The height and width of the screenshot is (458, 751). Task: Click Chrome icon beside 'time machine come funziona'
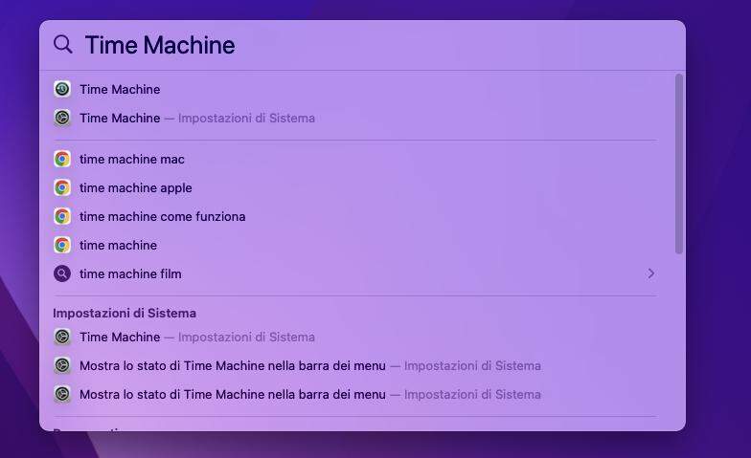[x=62, y=216]
